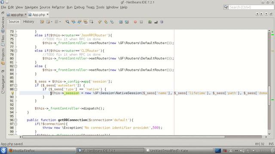Image resolution: width=275 pixels, height=154 pixels.
Task: Click Shift Line Right icon
Action: point(127,22)
